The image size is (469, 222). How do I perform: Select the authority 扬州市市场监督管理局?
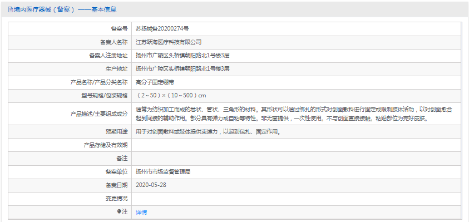coord(163,172)
